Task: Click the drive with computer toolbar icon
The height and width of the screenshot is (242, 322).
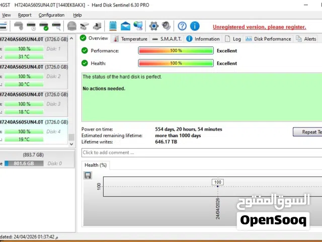Action: (97, 26)
